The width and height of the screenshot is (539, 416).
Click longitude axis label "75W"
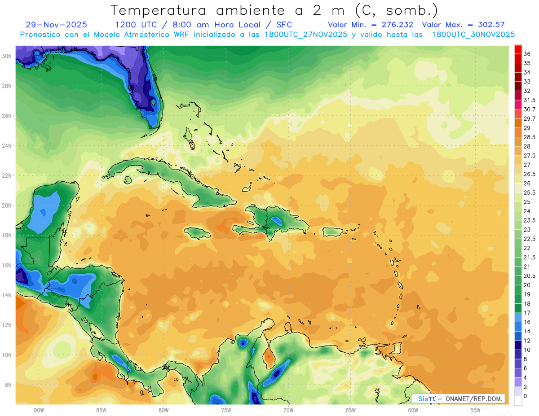(226, 410)
